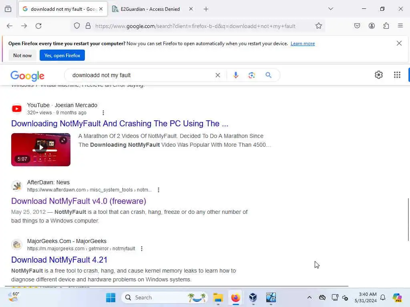The width and height of the screenshot is (410, 307).
Task: Click the Google logo
Action: 28,76
